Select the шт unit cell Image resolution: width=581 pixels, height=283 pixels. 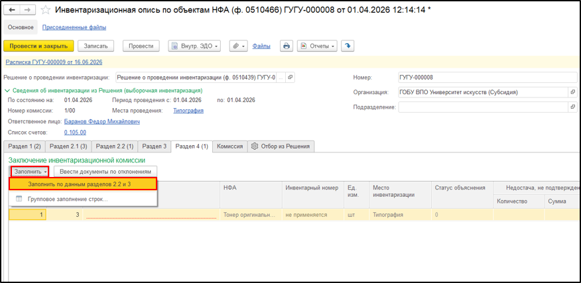[x=356, y=215]
